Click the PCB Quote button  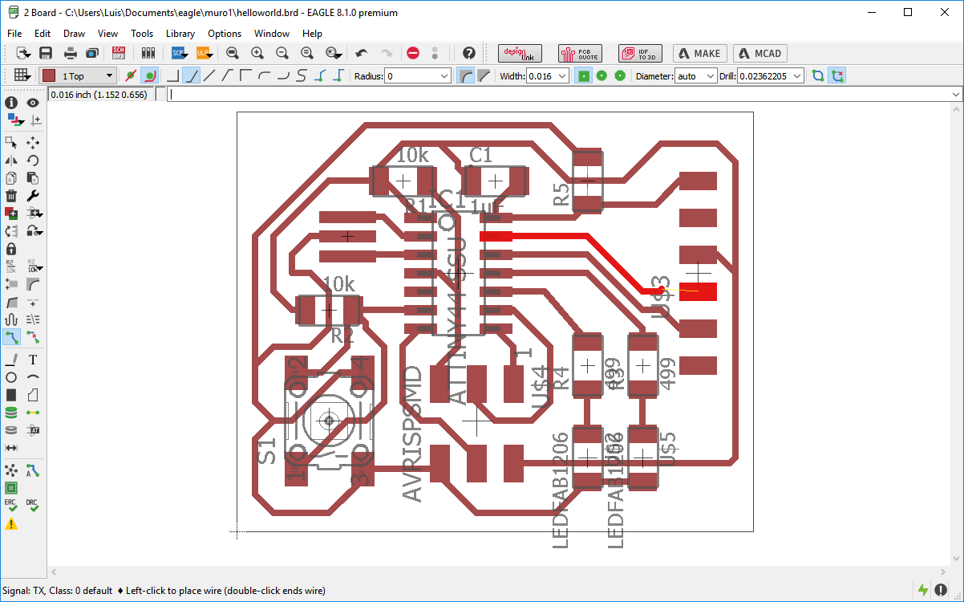coord(580,53)
